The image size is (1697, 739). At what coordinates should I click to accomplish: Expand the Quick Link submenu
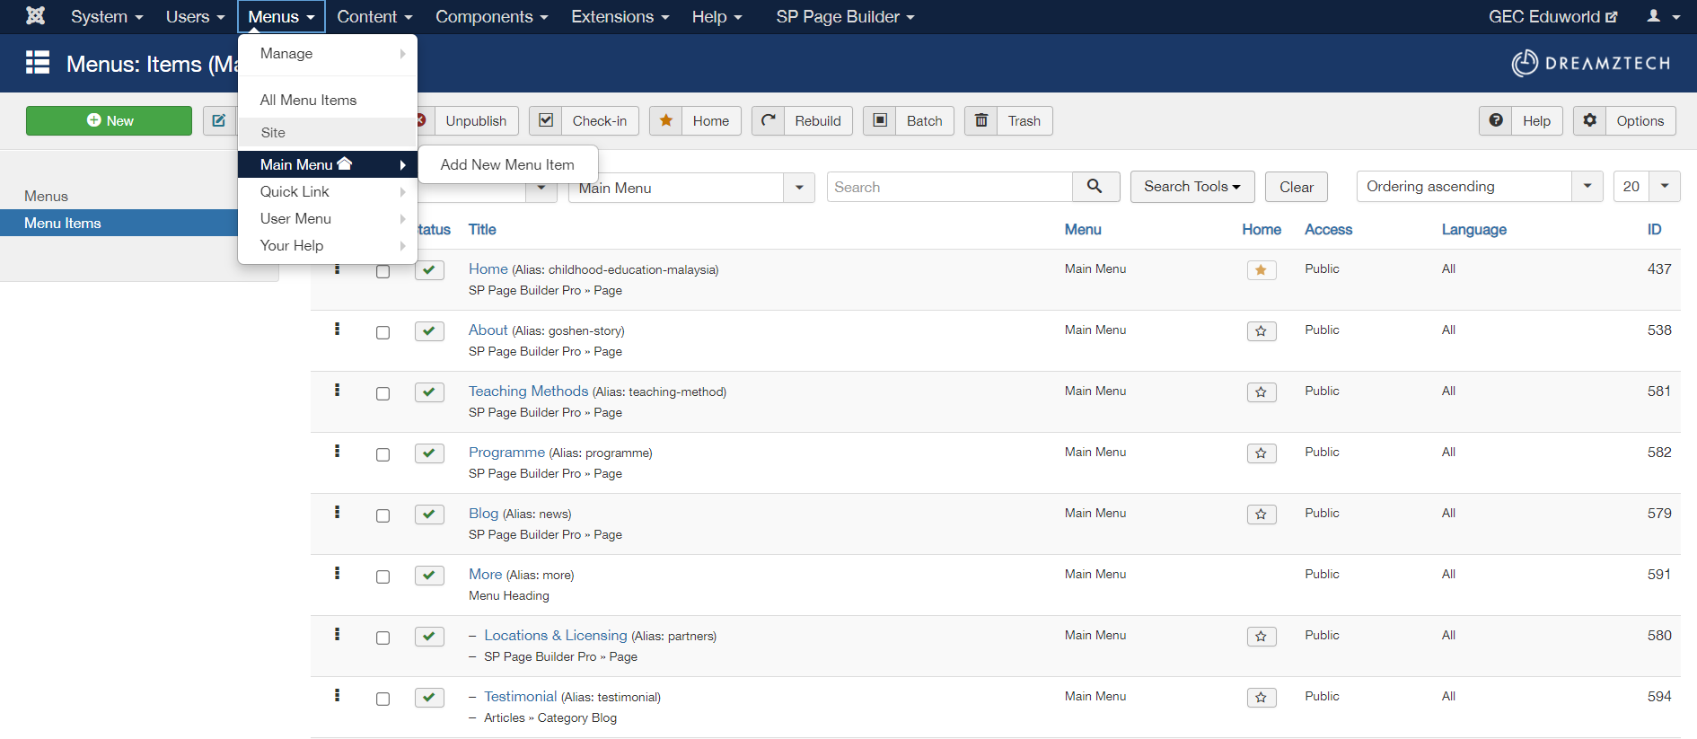pyautogui.click(x=328, y=191)
